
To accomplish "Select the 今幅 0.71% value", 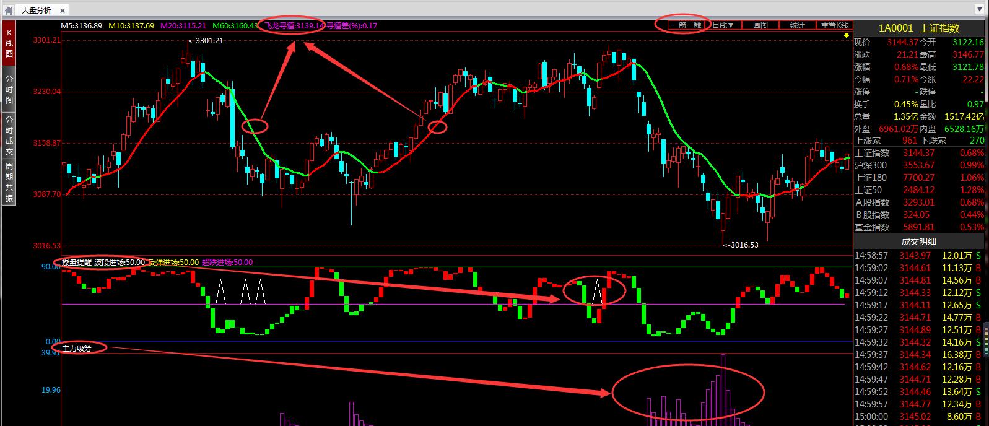I will click(x=905, y=79).
